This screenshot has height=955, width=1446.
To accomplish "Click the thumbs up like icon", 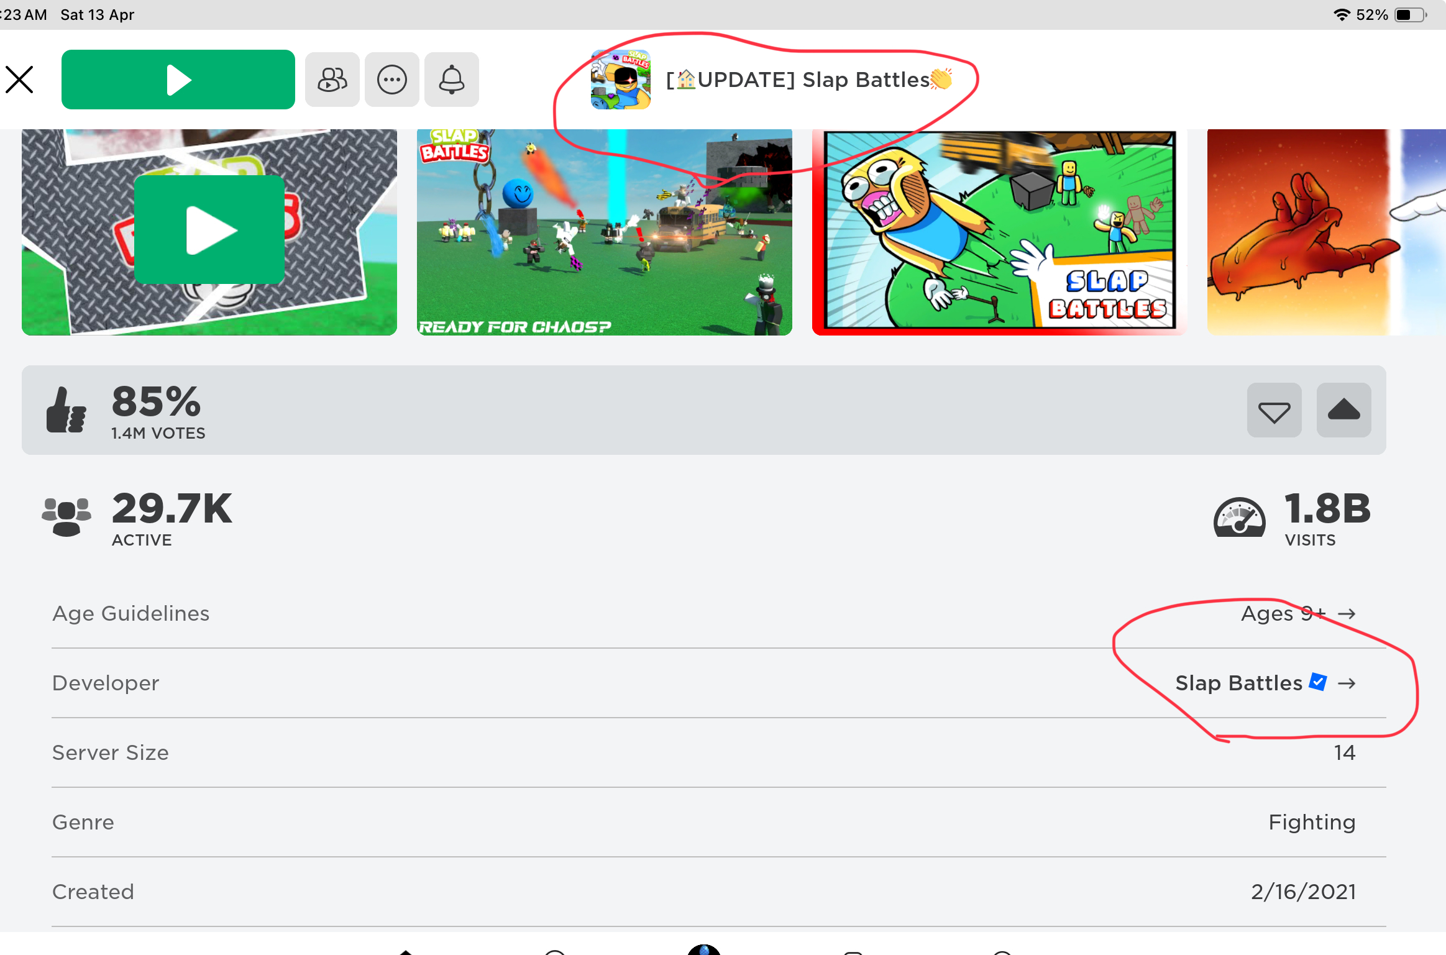I will click(x=66, y=410).
